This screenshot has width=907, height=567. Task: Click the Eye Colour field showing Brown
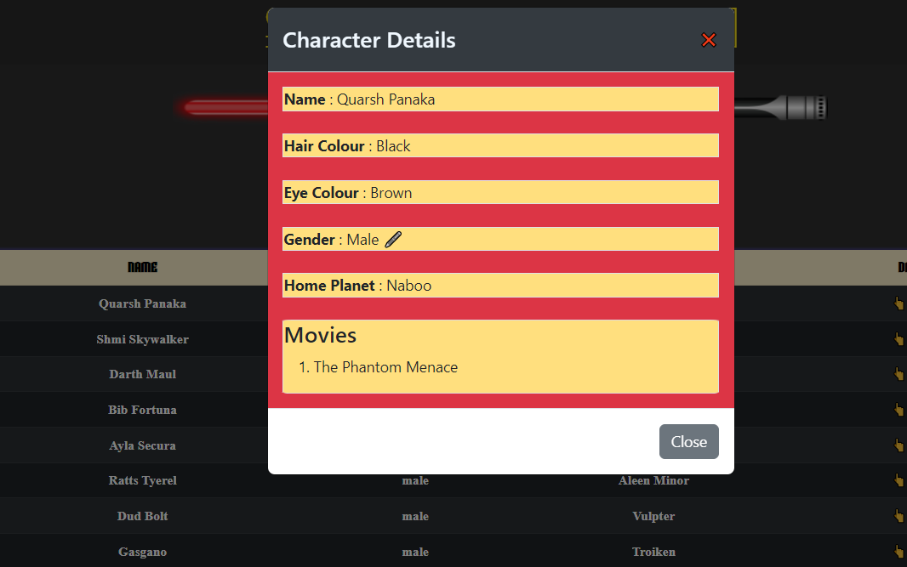(x=500, y=192)
